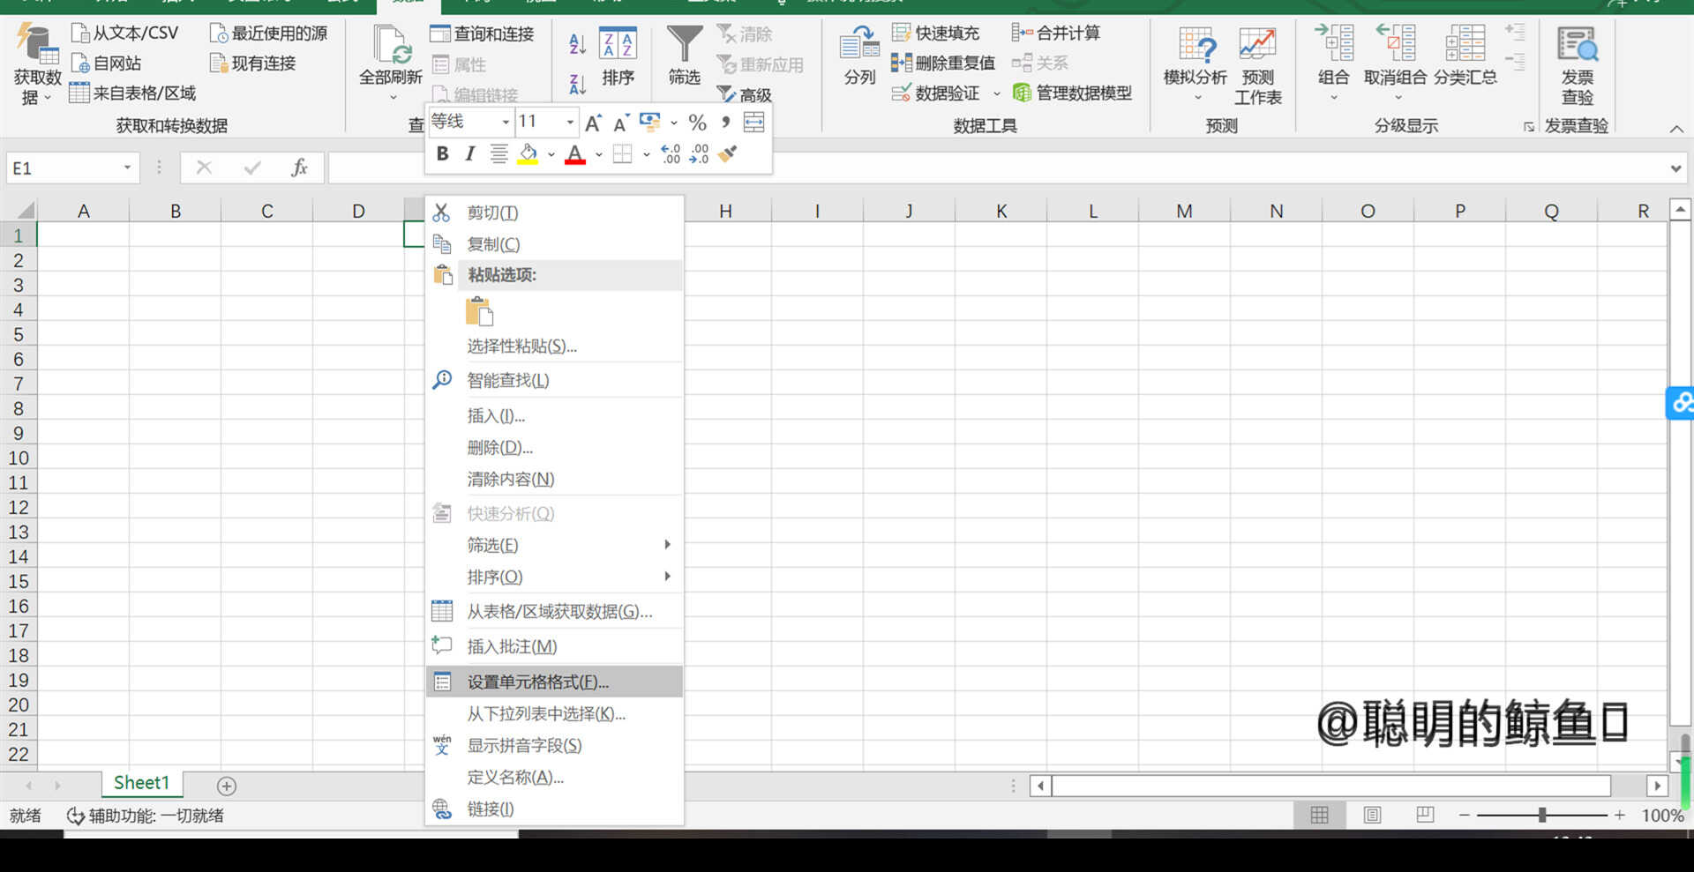
Task: Sort descending Z to A icon
Action: click(577, 85)
